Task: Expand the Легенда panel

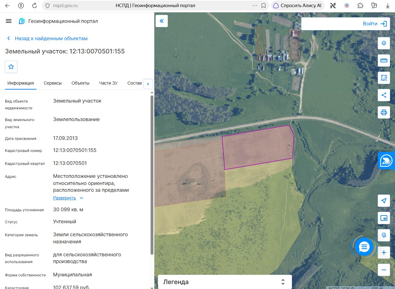Action: [225, 282]
